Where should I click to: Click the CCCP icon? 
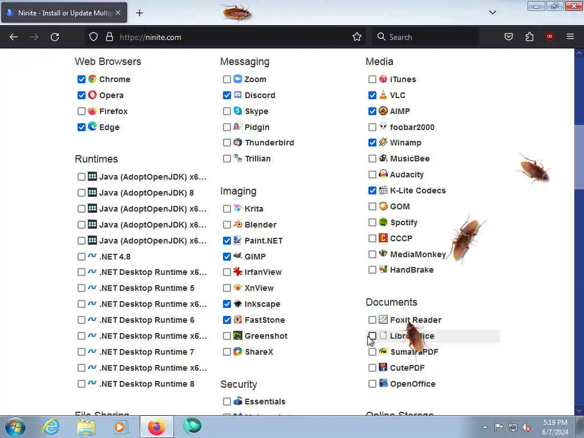tap(383, 238)
